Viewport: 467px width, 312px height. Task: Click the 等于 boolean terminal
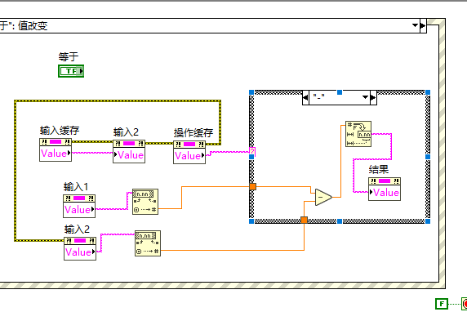coord(71,71)
